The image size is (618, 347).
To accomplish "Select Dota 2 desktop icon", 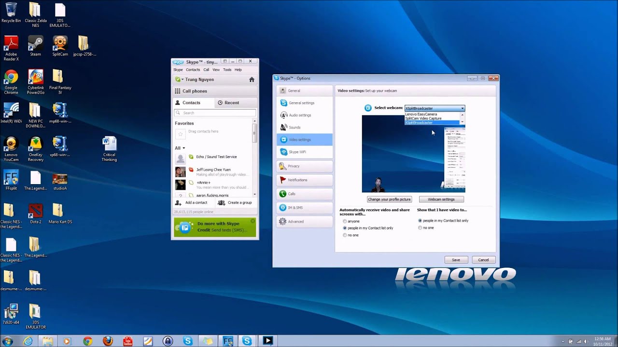I will coord(35,214).
